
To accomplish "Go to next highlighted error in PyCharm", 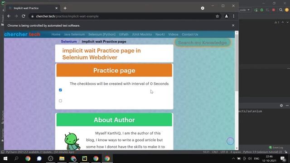I will pos(287,22).
